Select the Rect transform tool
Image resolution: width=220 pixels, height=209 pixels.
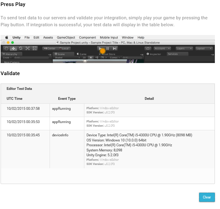click(34, 49)
